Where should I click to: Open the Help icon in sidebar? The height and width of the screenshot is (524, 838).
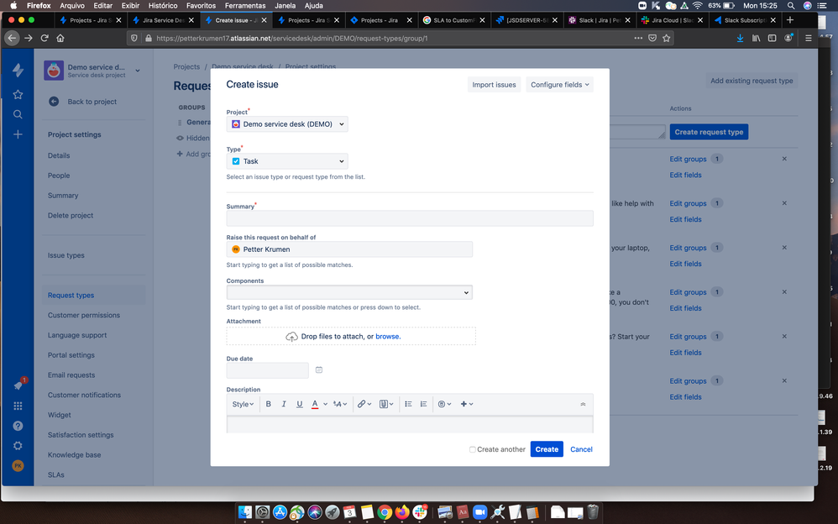click(18, 426)
